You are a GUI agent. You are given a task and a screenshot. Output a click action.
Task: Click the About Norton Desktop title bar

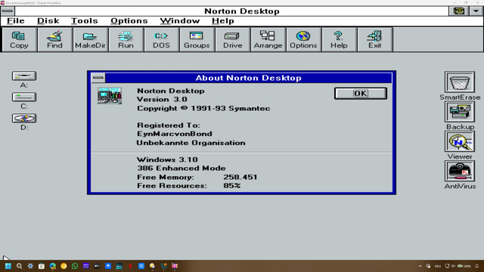[249, 78]
